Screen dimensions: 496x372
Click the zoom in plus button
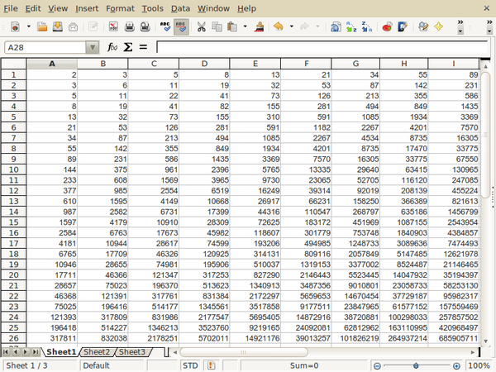point(456,366)
